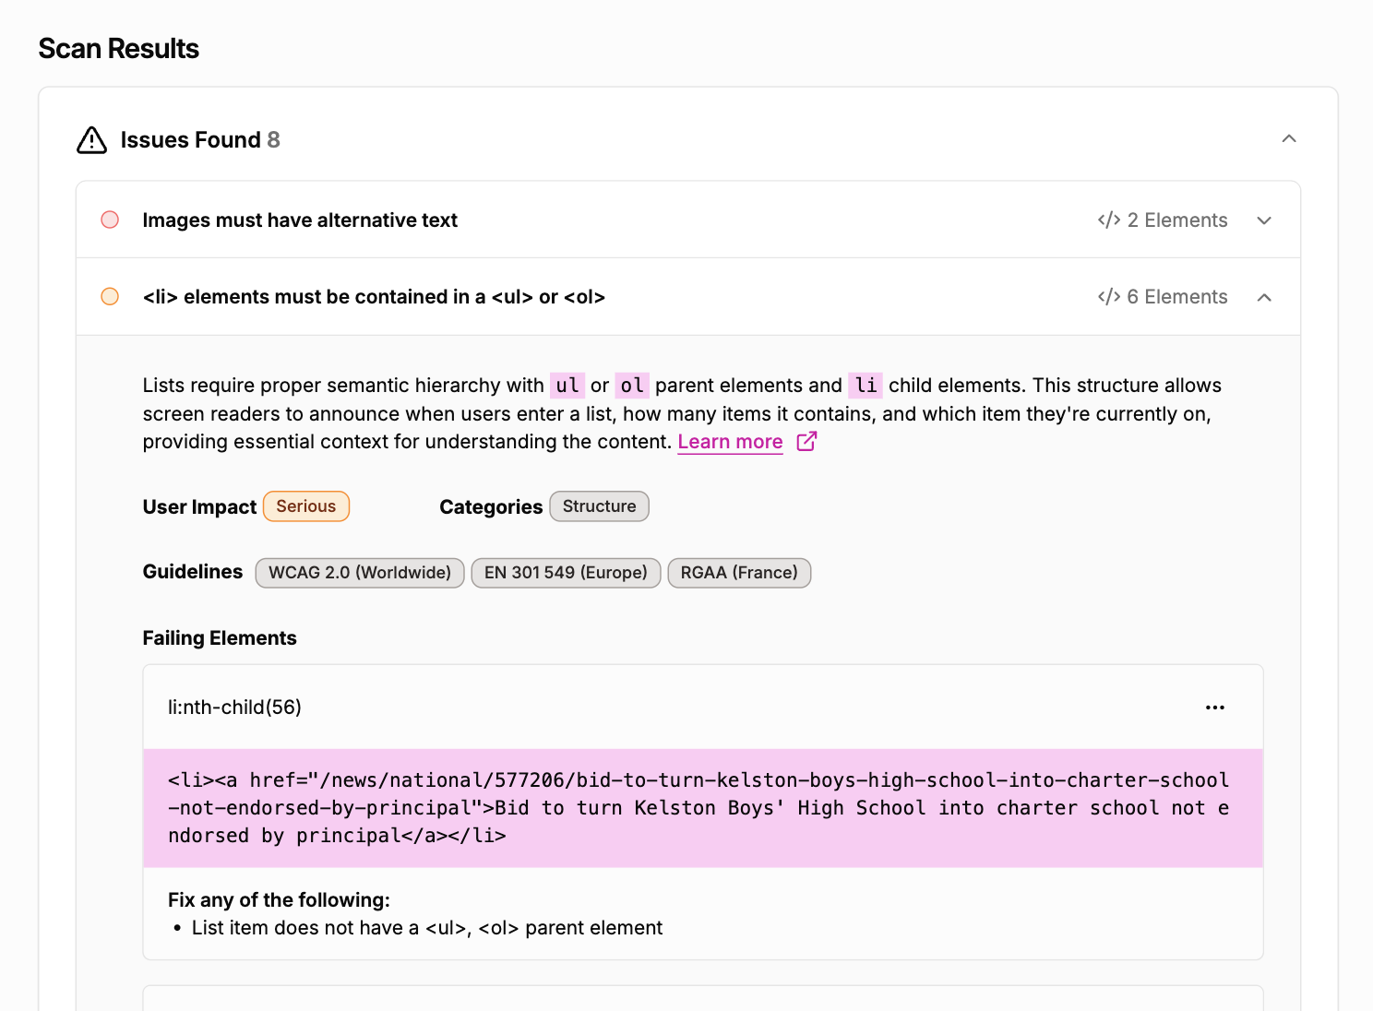Expand the 'Images must have alternative text' chevron
Image resolution: width=1373 pixels, height=1011 pixels.
1264,220
